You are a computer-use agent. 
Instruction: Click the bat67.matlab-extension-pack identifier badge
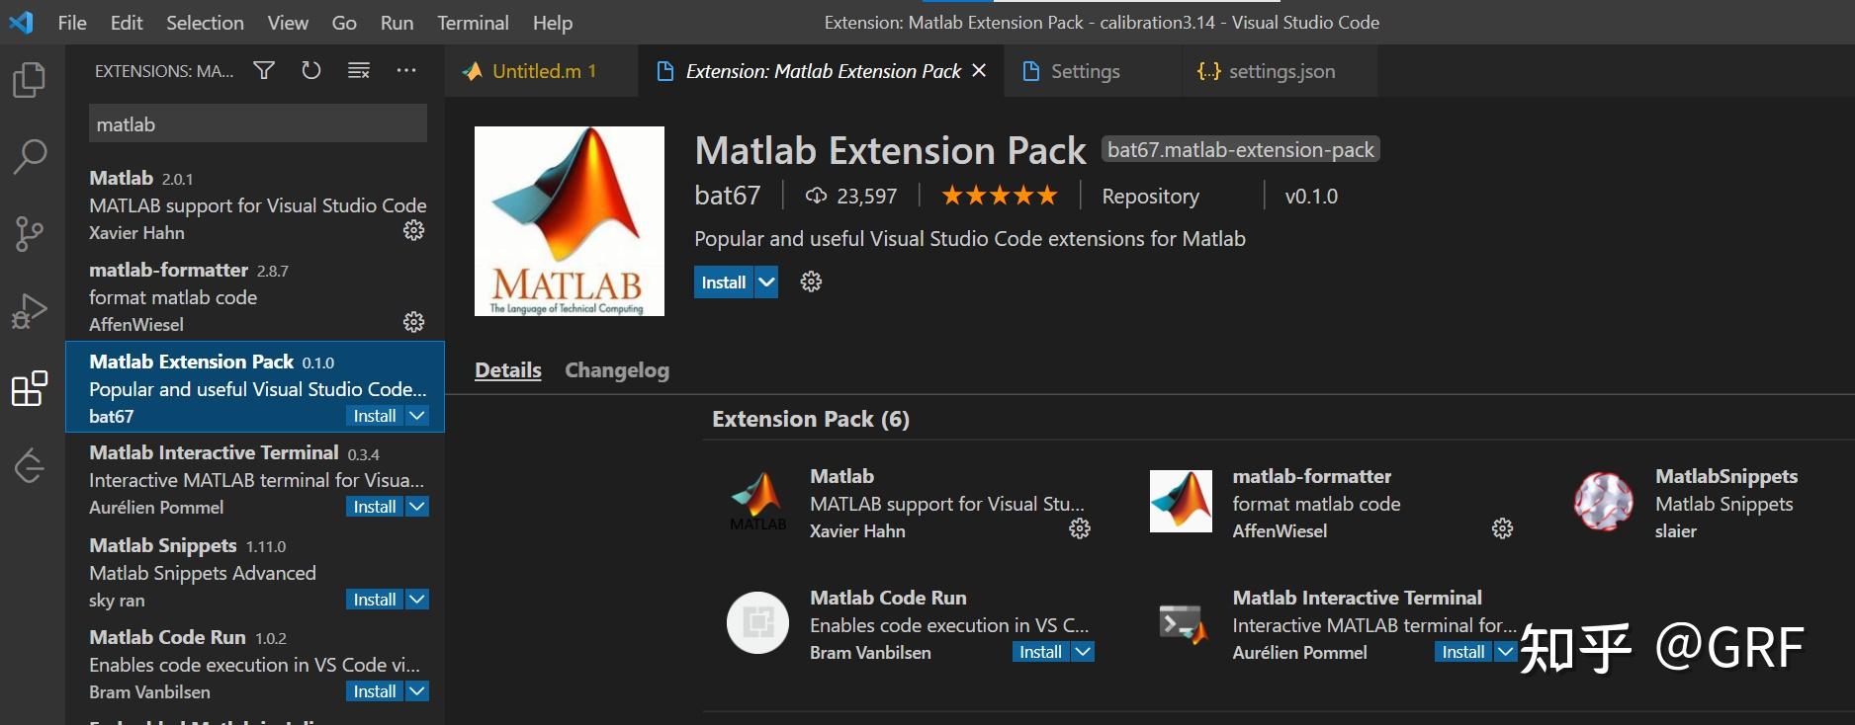point(1240,149)
